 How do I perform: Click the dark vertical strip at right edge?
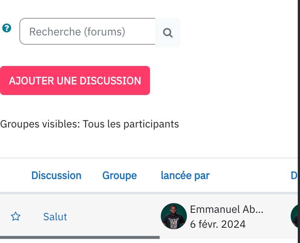(x=299, y=121)
